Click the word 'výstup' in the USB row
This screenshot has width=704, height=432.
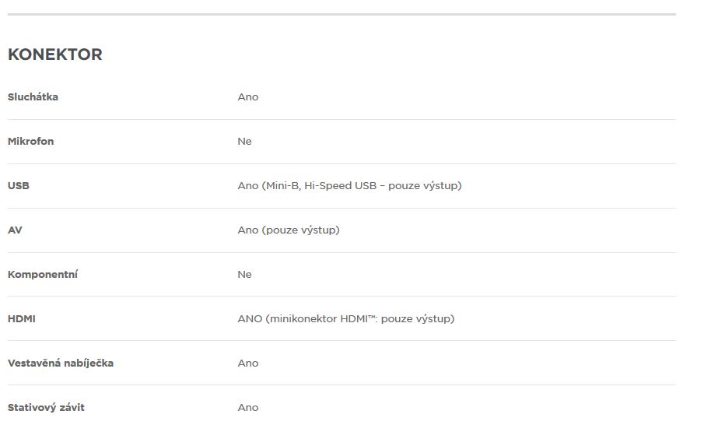click(443, 186)
